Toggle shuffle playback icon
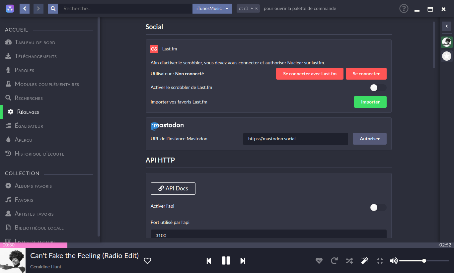The width and height of the screenshot is (454, 273). click(349, 261)
